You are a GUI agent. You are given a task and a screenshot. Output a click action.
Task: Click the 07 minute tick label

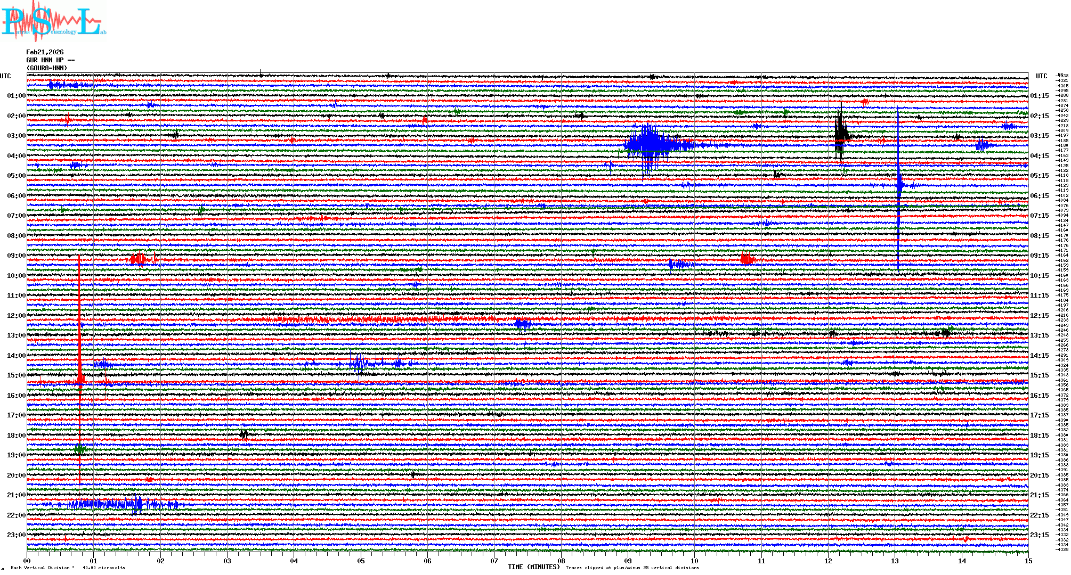(x=494, y=561)
